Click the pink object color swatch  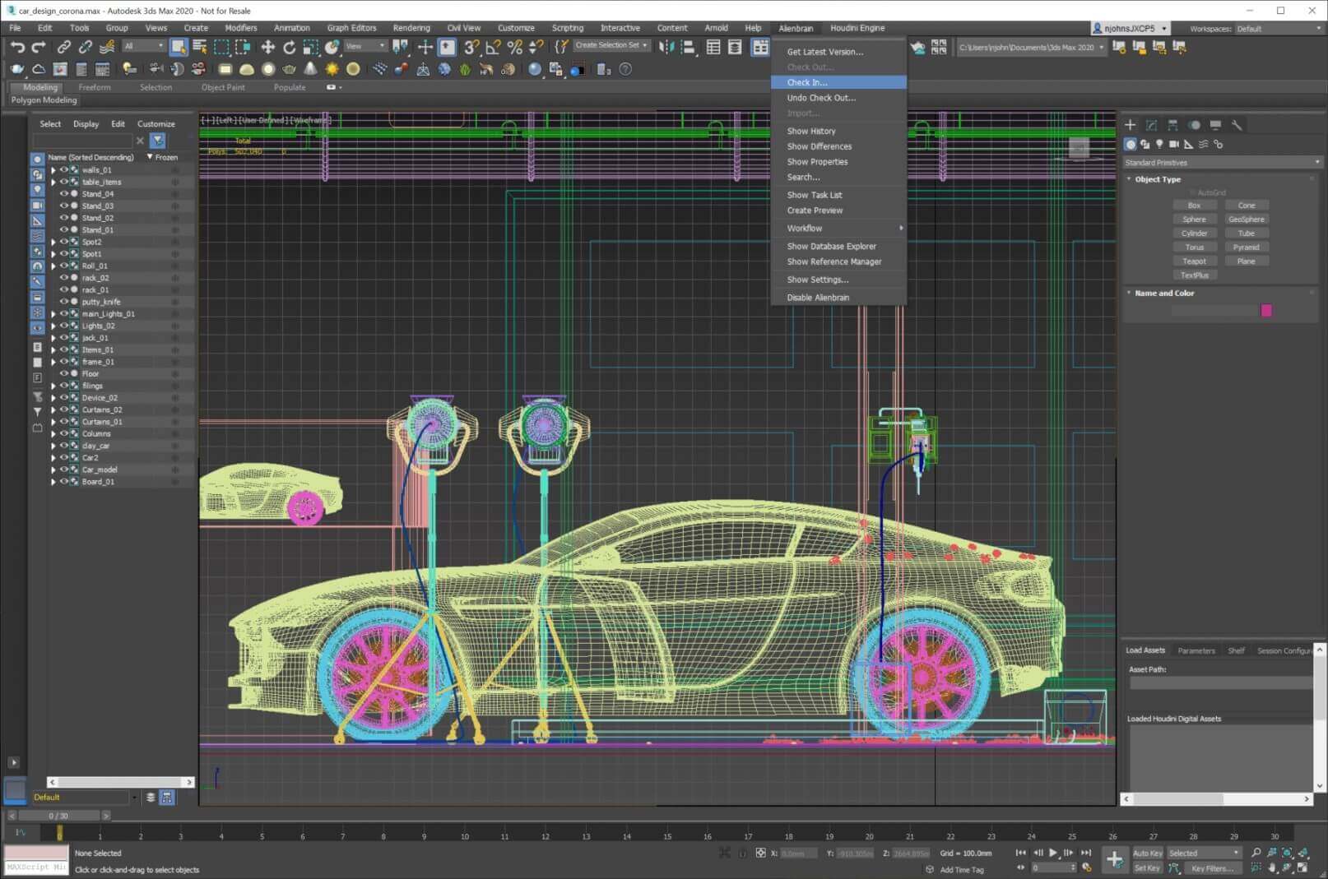pos(1266,311)
